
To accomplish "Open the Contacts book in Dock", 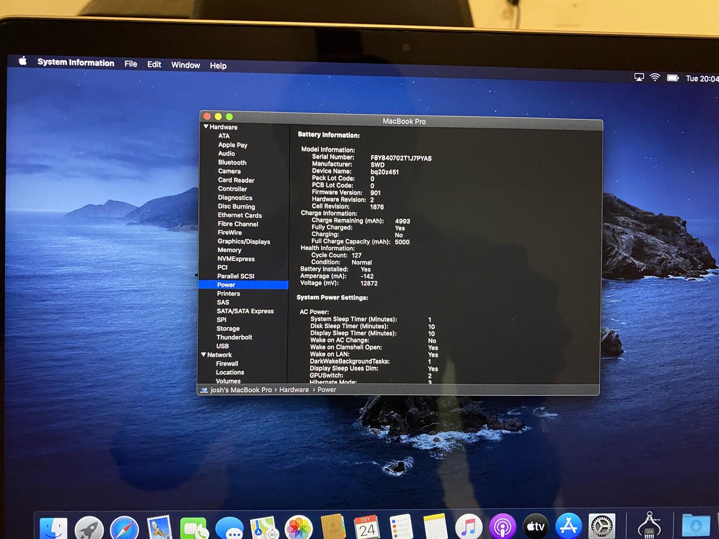I will (x=333, y=527).
